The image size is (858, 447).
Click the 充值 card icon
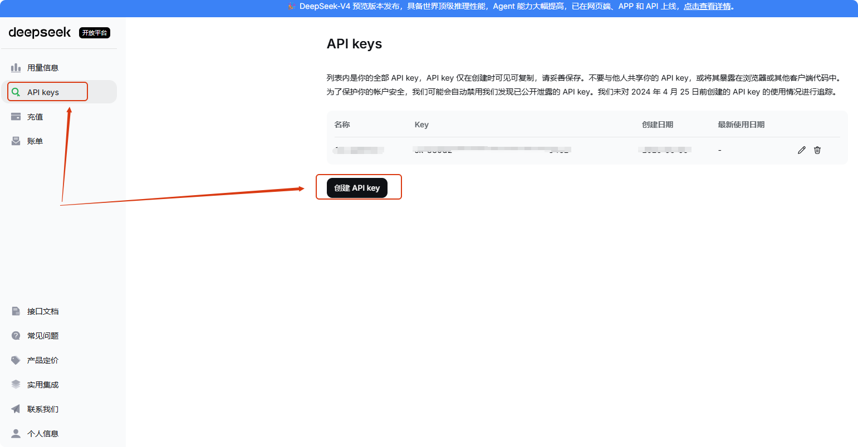16,116
